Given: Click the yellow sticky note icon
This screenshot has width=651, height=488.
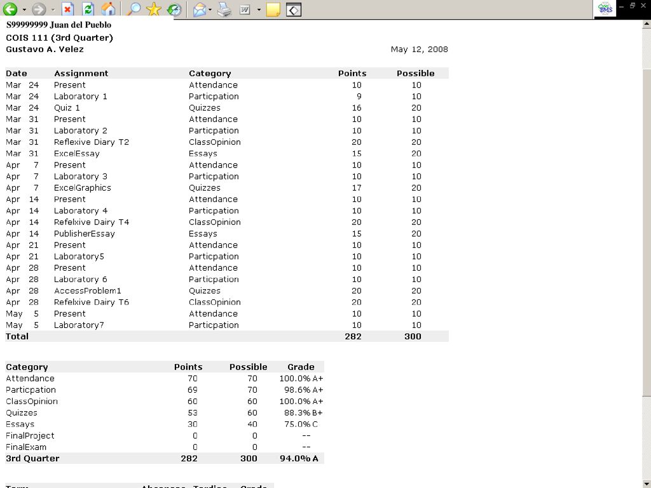Looking at the screenshot, I should (x=273, y=10).
